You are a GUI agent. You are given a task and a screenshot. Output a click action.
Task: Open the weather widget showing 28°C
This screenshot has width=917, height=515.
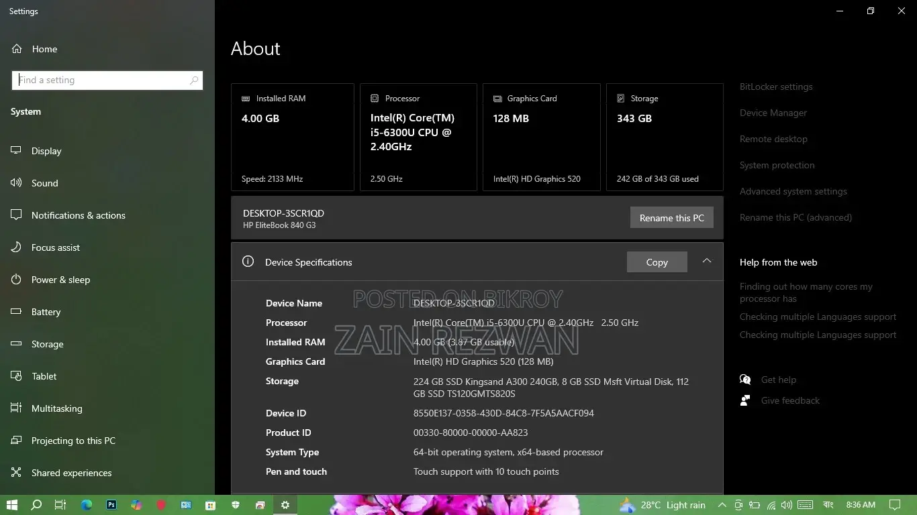click(x=663, y=505)
